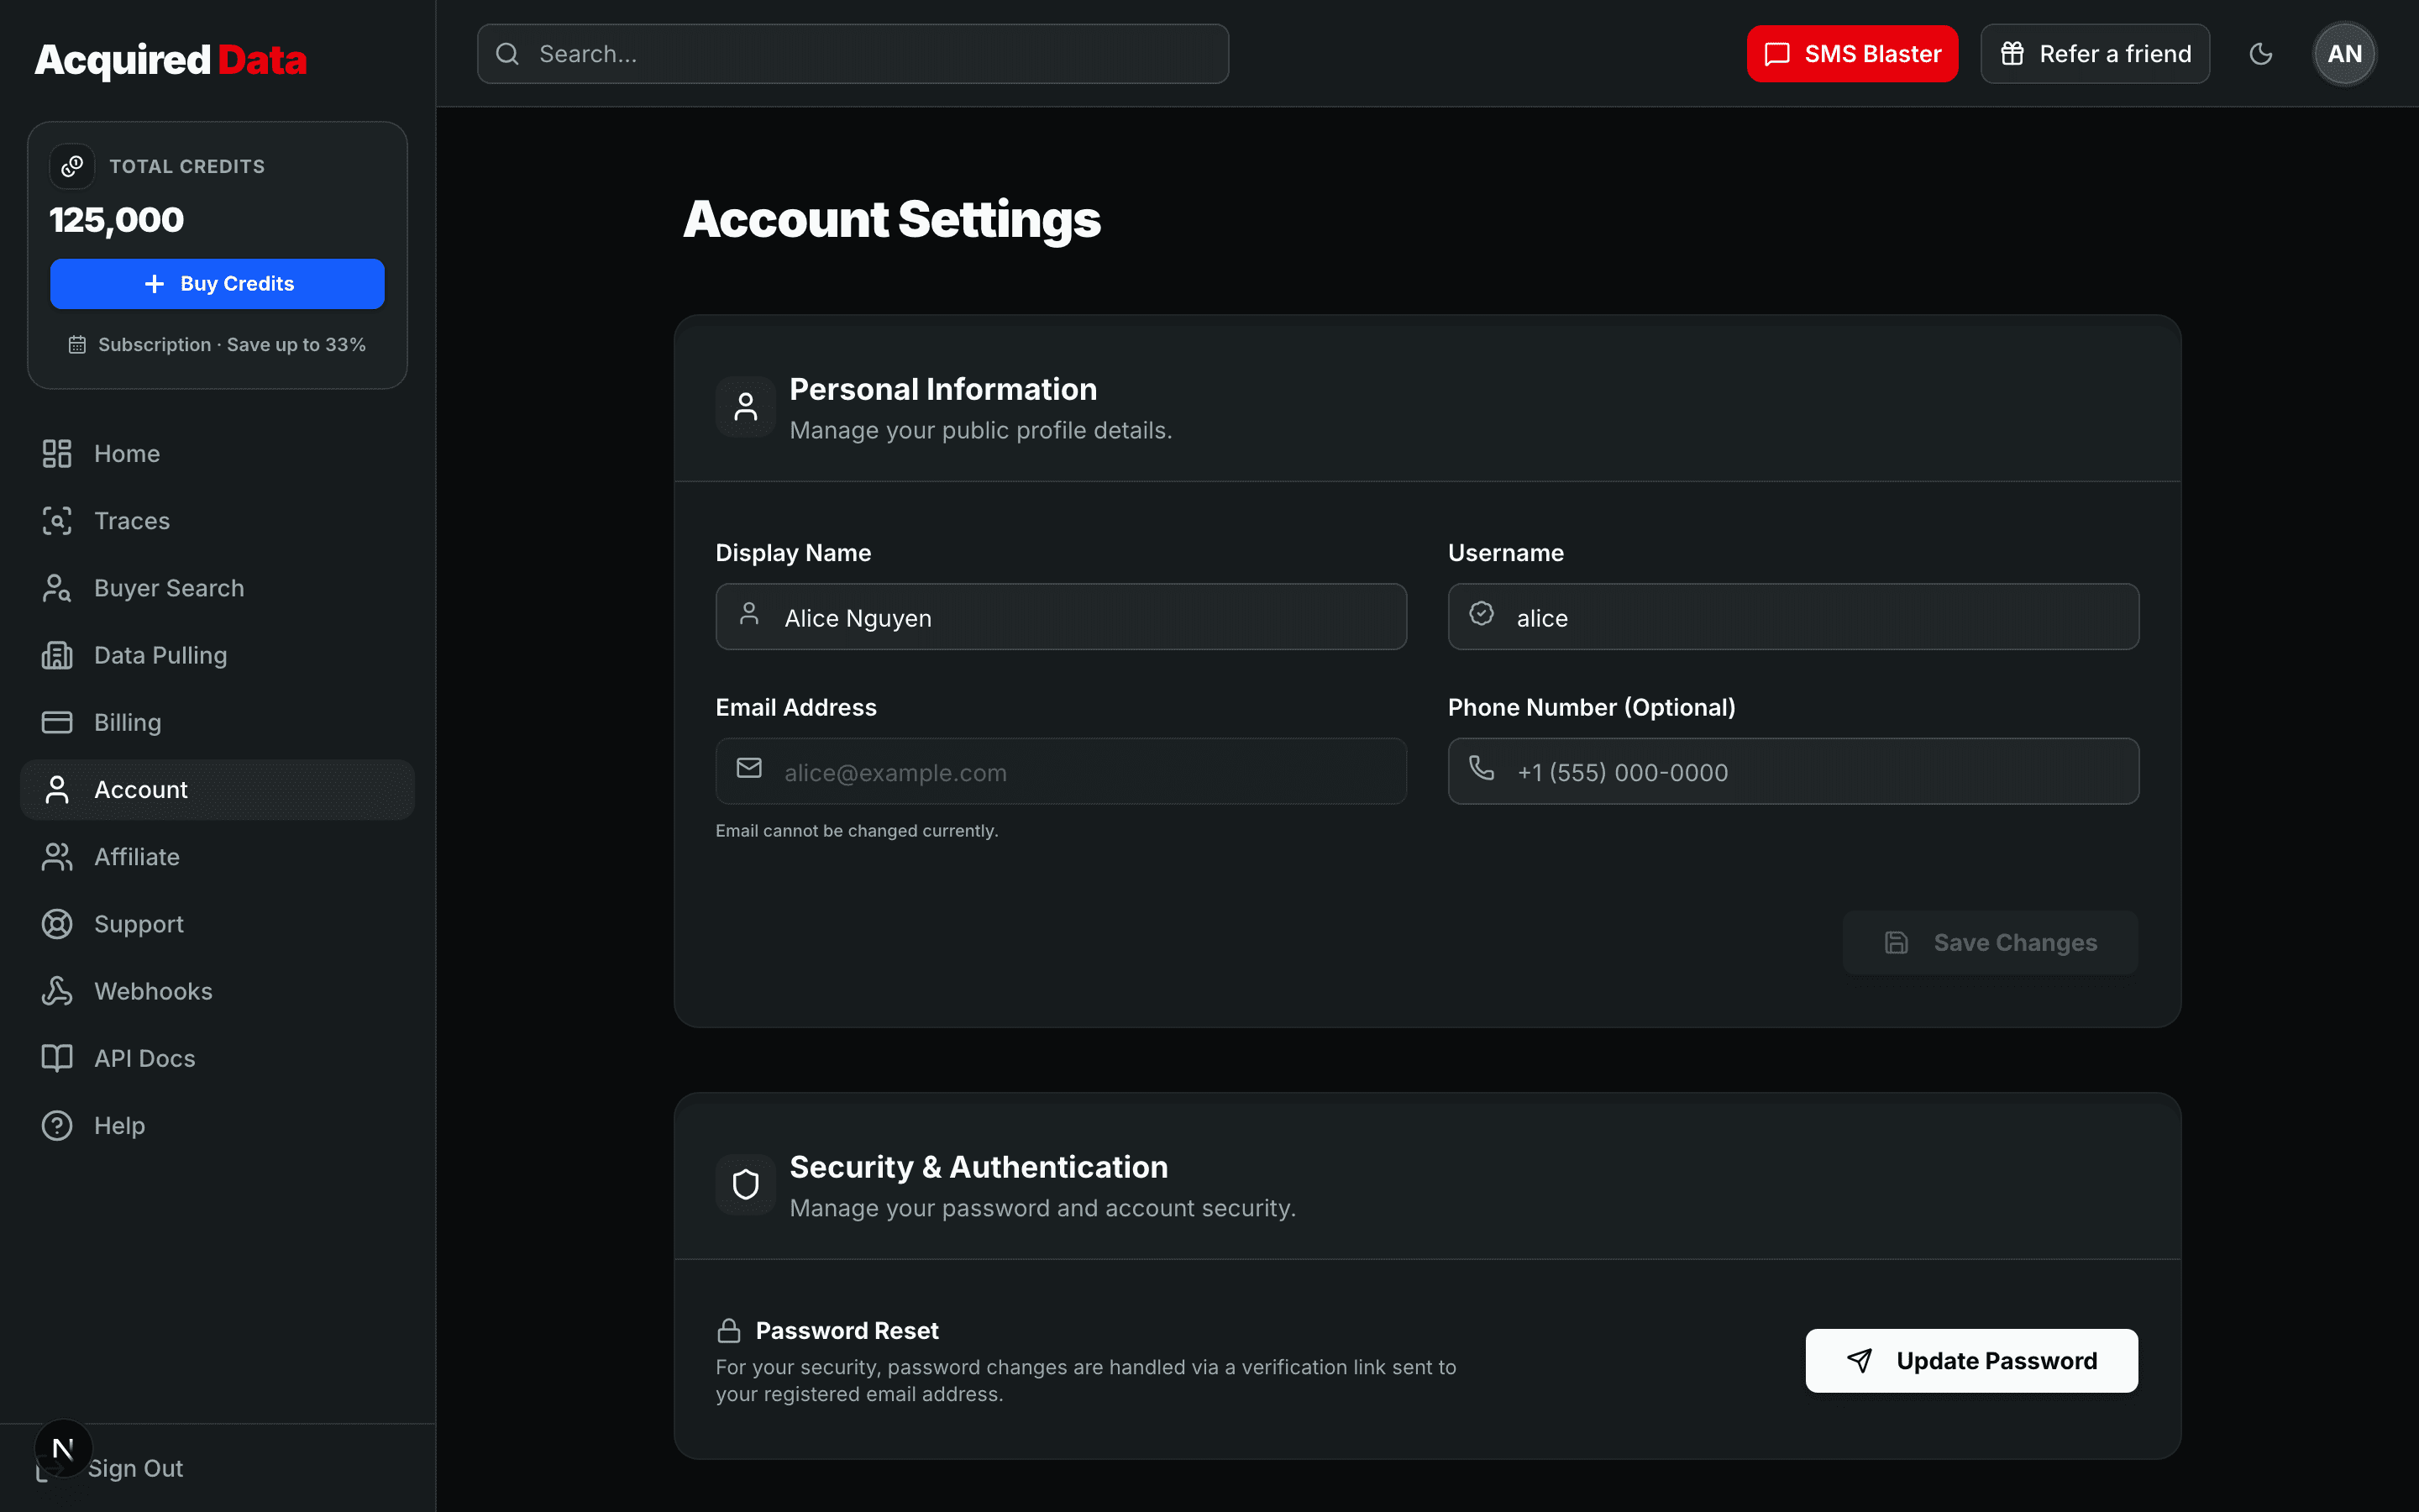Navigate to Data Pulling
Screen dimensions: 2419x1512
pos(217,655)
